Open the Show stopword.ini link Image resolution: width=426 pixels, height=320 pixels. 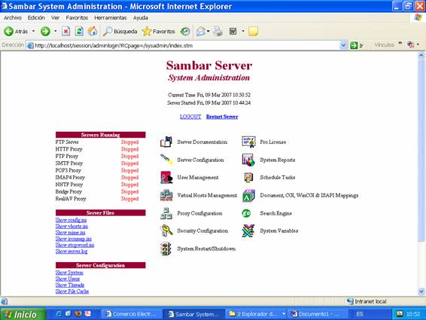pos(75,245)
